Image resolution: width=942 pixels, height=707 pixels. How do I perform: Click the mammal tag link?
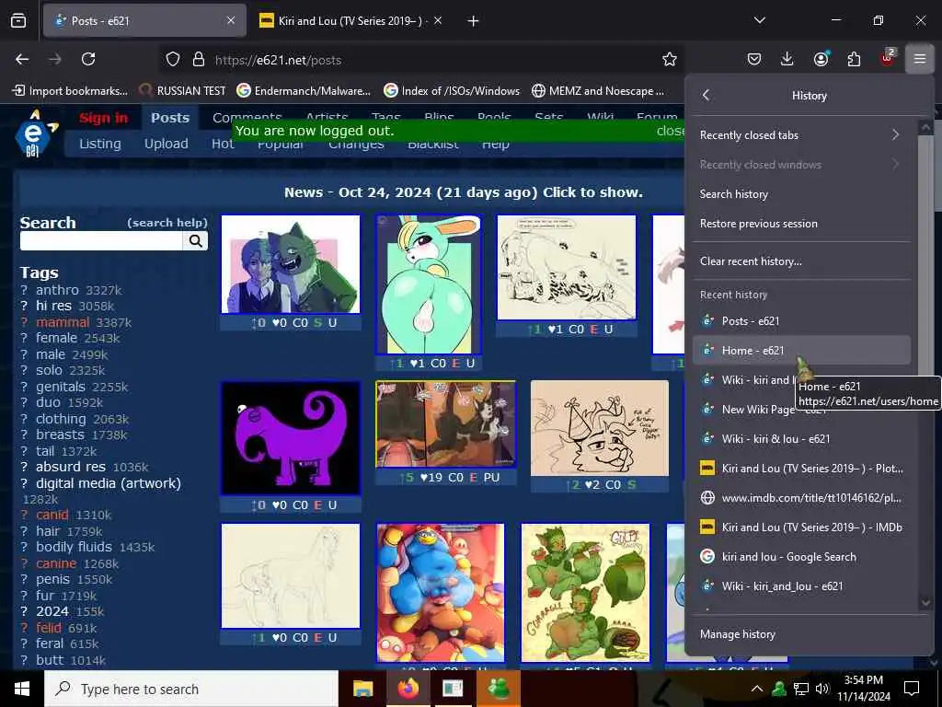pyautogui.click(x=63, y=322)
